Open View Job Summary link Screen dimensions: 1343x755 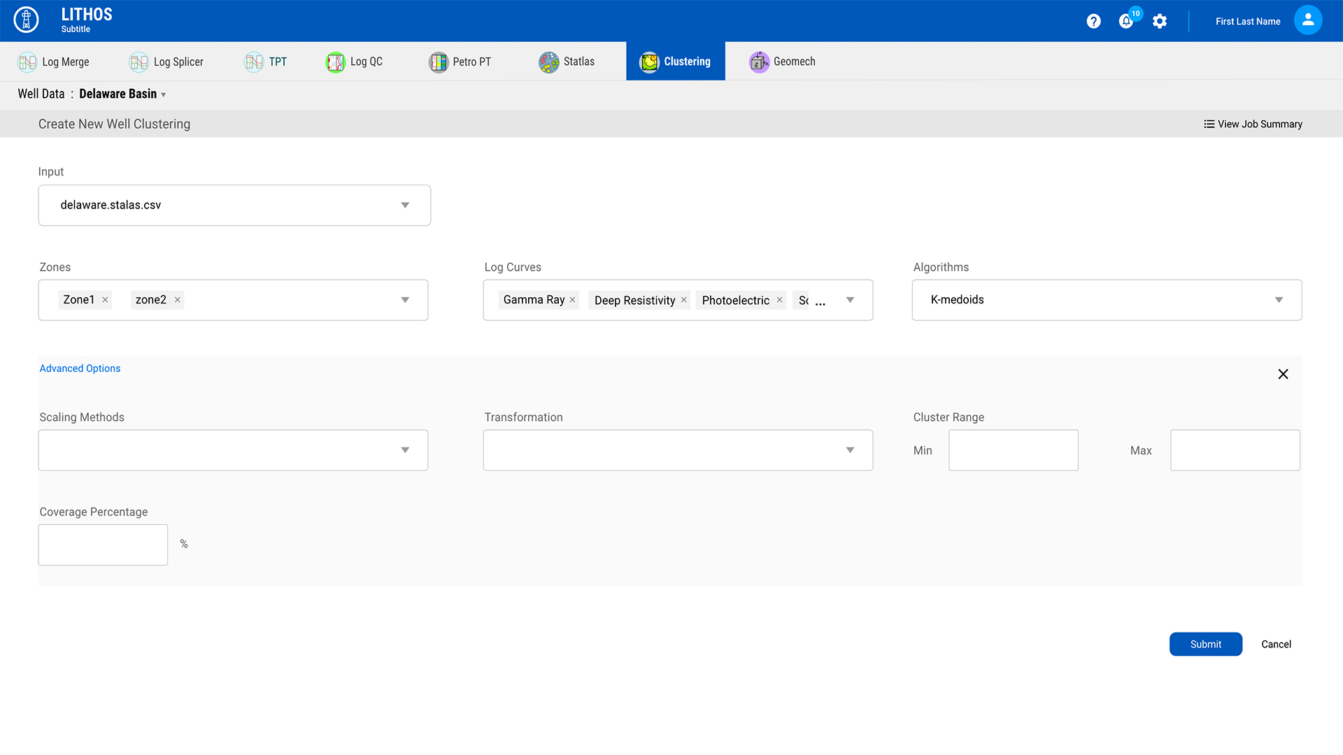pos(1253,124)
